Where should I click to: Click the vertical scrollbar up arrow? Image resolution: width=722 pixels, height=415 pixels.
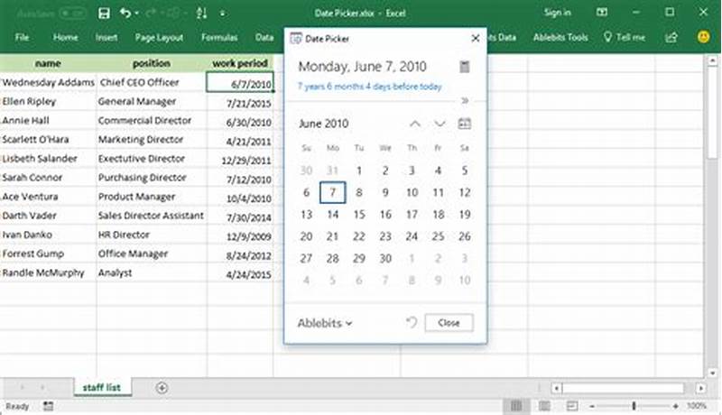click(712, 60)
